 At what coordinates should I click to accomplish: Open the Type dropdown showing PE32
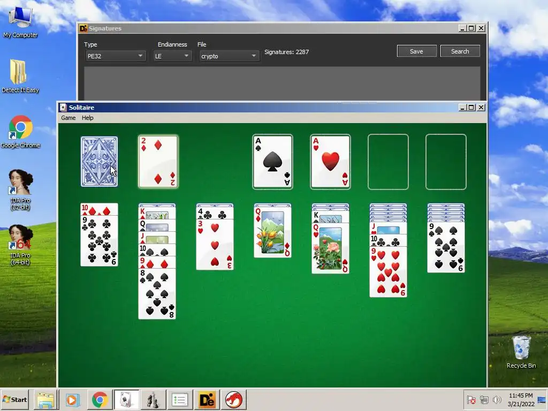[x=116, y=56]
